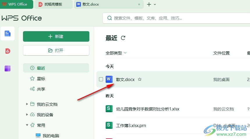Click the cloud icon of 我的设备
The width and height of the screenshot is (250, 139).
tap(32, 115)
